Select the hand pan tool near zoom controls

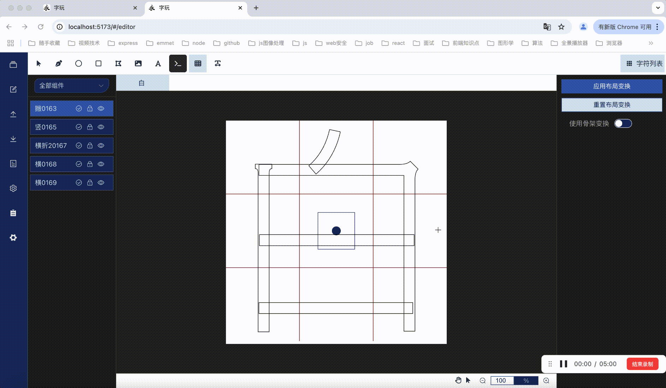458,380
